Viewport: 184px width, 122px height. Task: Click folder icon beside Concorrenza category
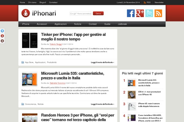23,104
